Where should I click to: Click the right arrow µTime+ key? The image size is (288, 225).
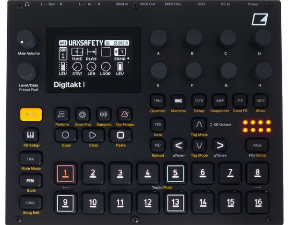[x=220, y=145]
